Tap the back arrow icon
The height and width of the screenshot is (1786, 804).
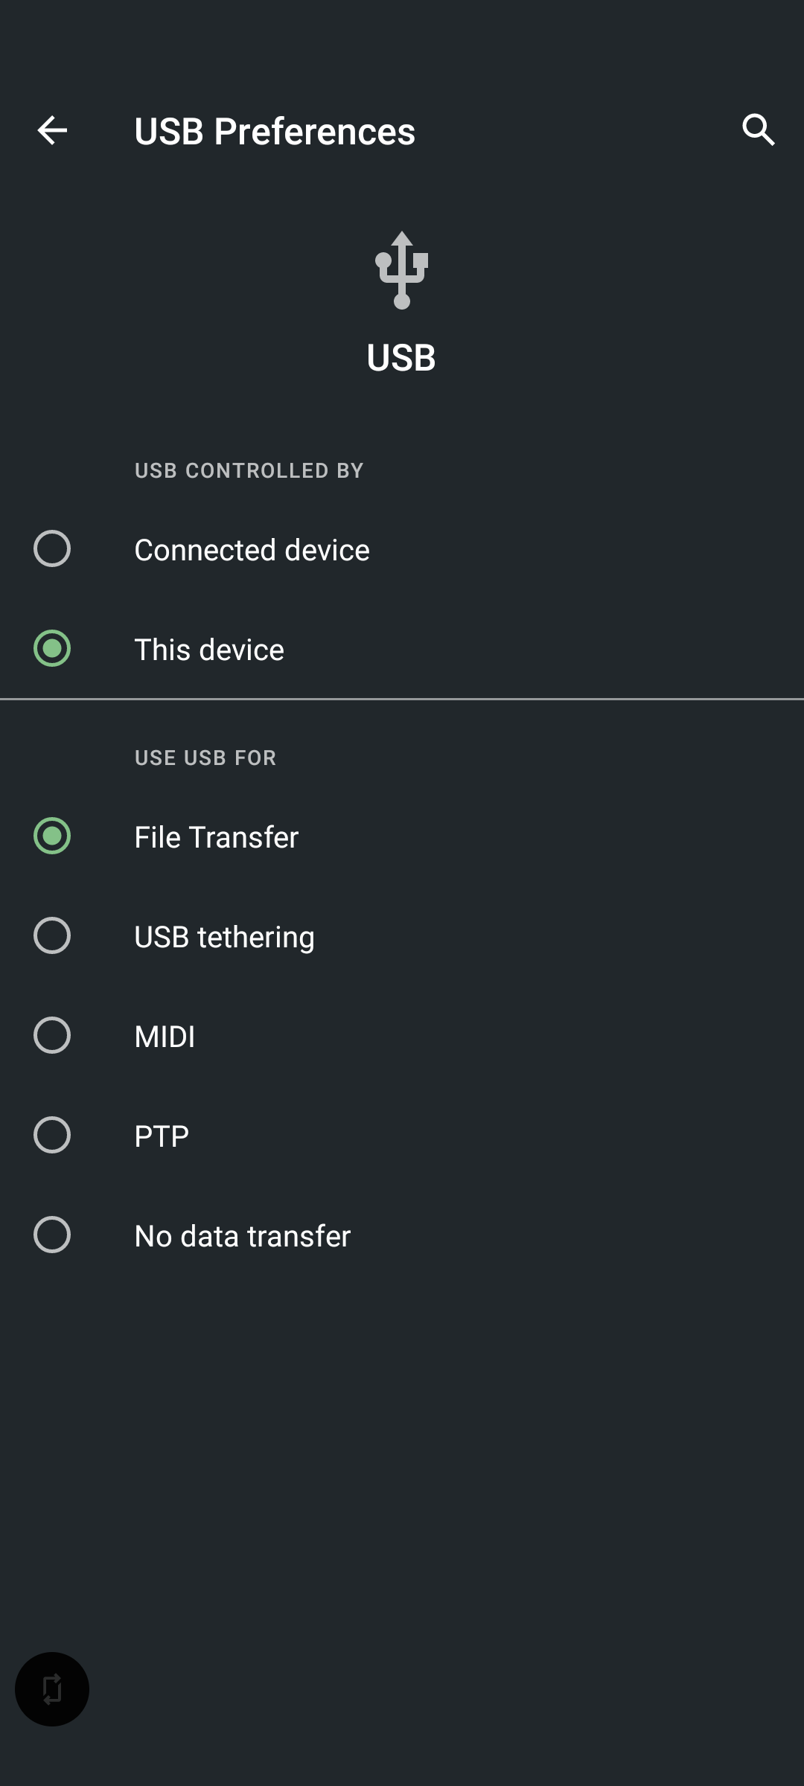click(52, 130)
